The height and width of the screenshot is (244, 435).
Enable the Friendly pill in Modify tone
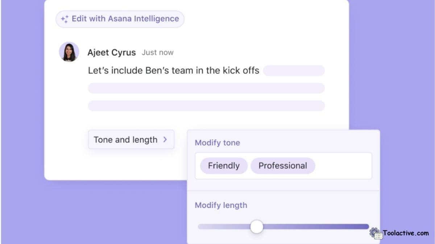coord(223,166)
